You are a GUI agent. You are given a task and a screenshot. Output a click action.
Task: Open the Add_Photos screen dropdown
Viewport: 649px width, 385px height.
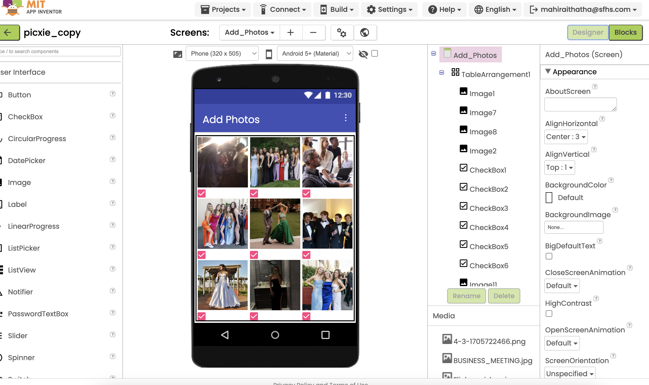(249, 32)
